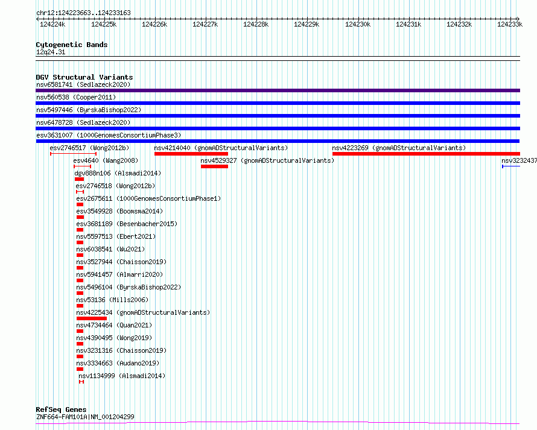Click the red bar under nsv3334663
537x430 pixels.
[80, 369]
